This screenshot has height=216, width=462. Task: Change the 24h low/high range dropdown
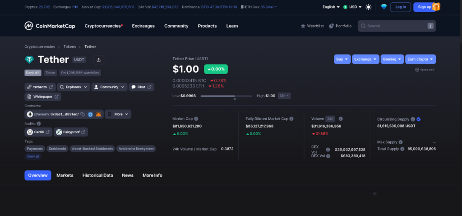284,96
